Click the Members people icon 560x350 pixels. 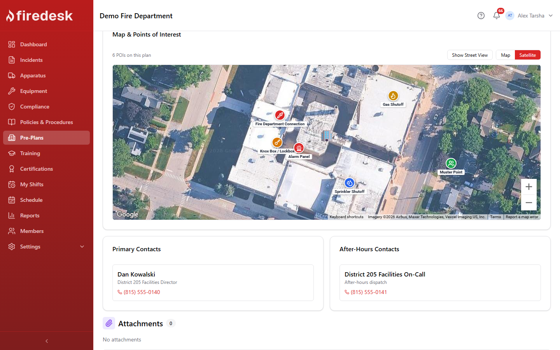click(12, 231)
